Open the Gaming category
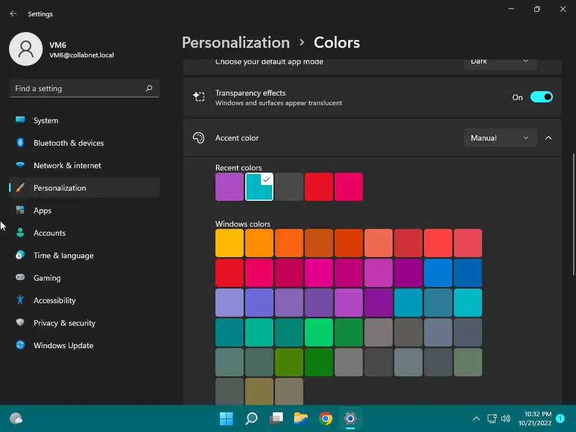The height and width of the screenshot is (432, 576). pyautogui.click(x=84, y=278)
